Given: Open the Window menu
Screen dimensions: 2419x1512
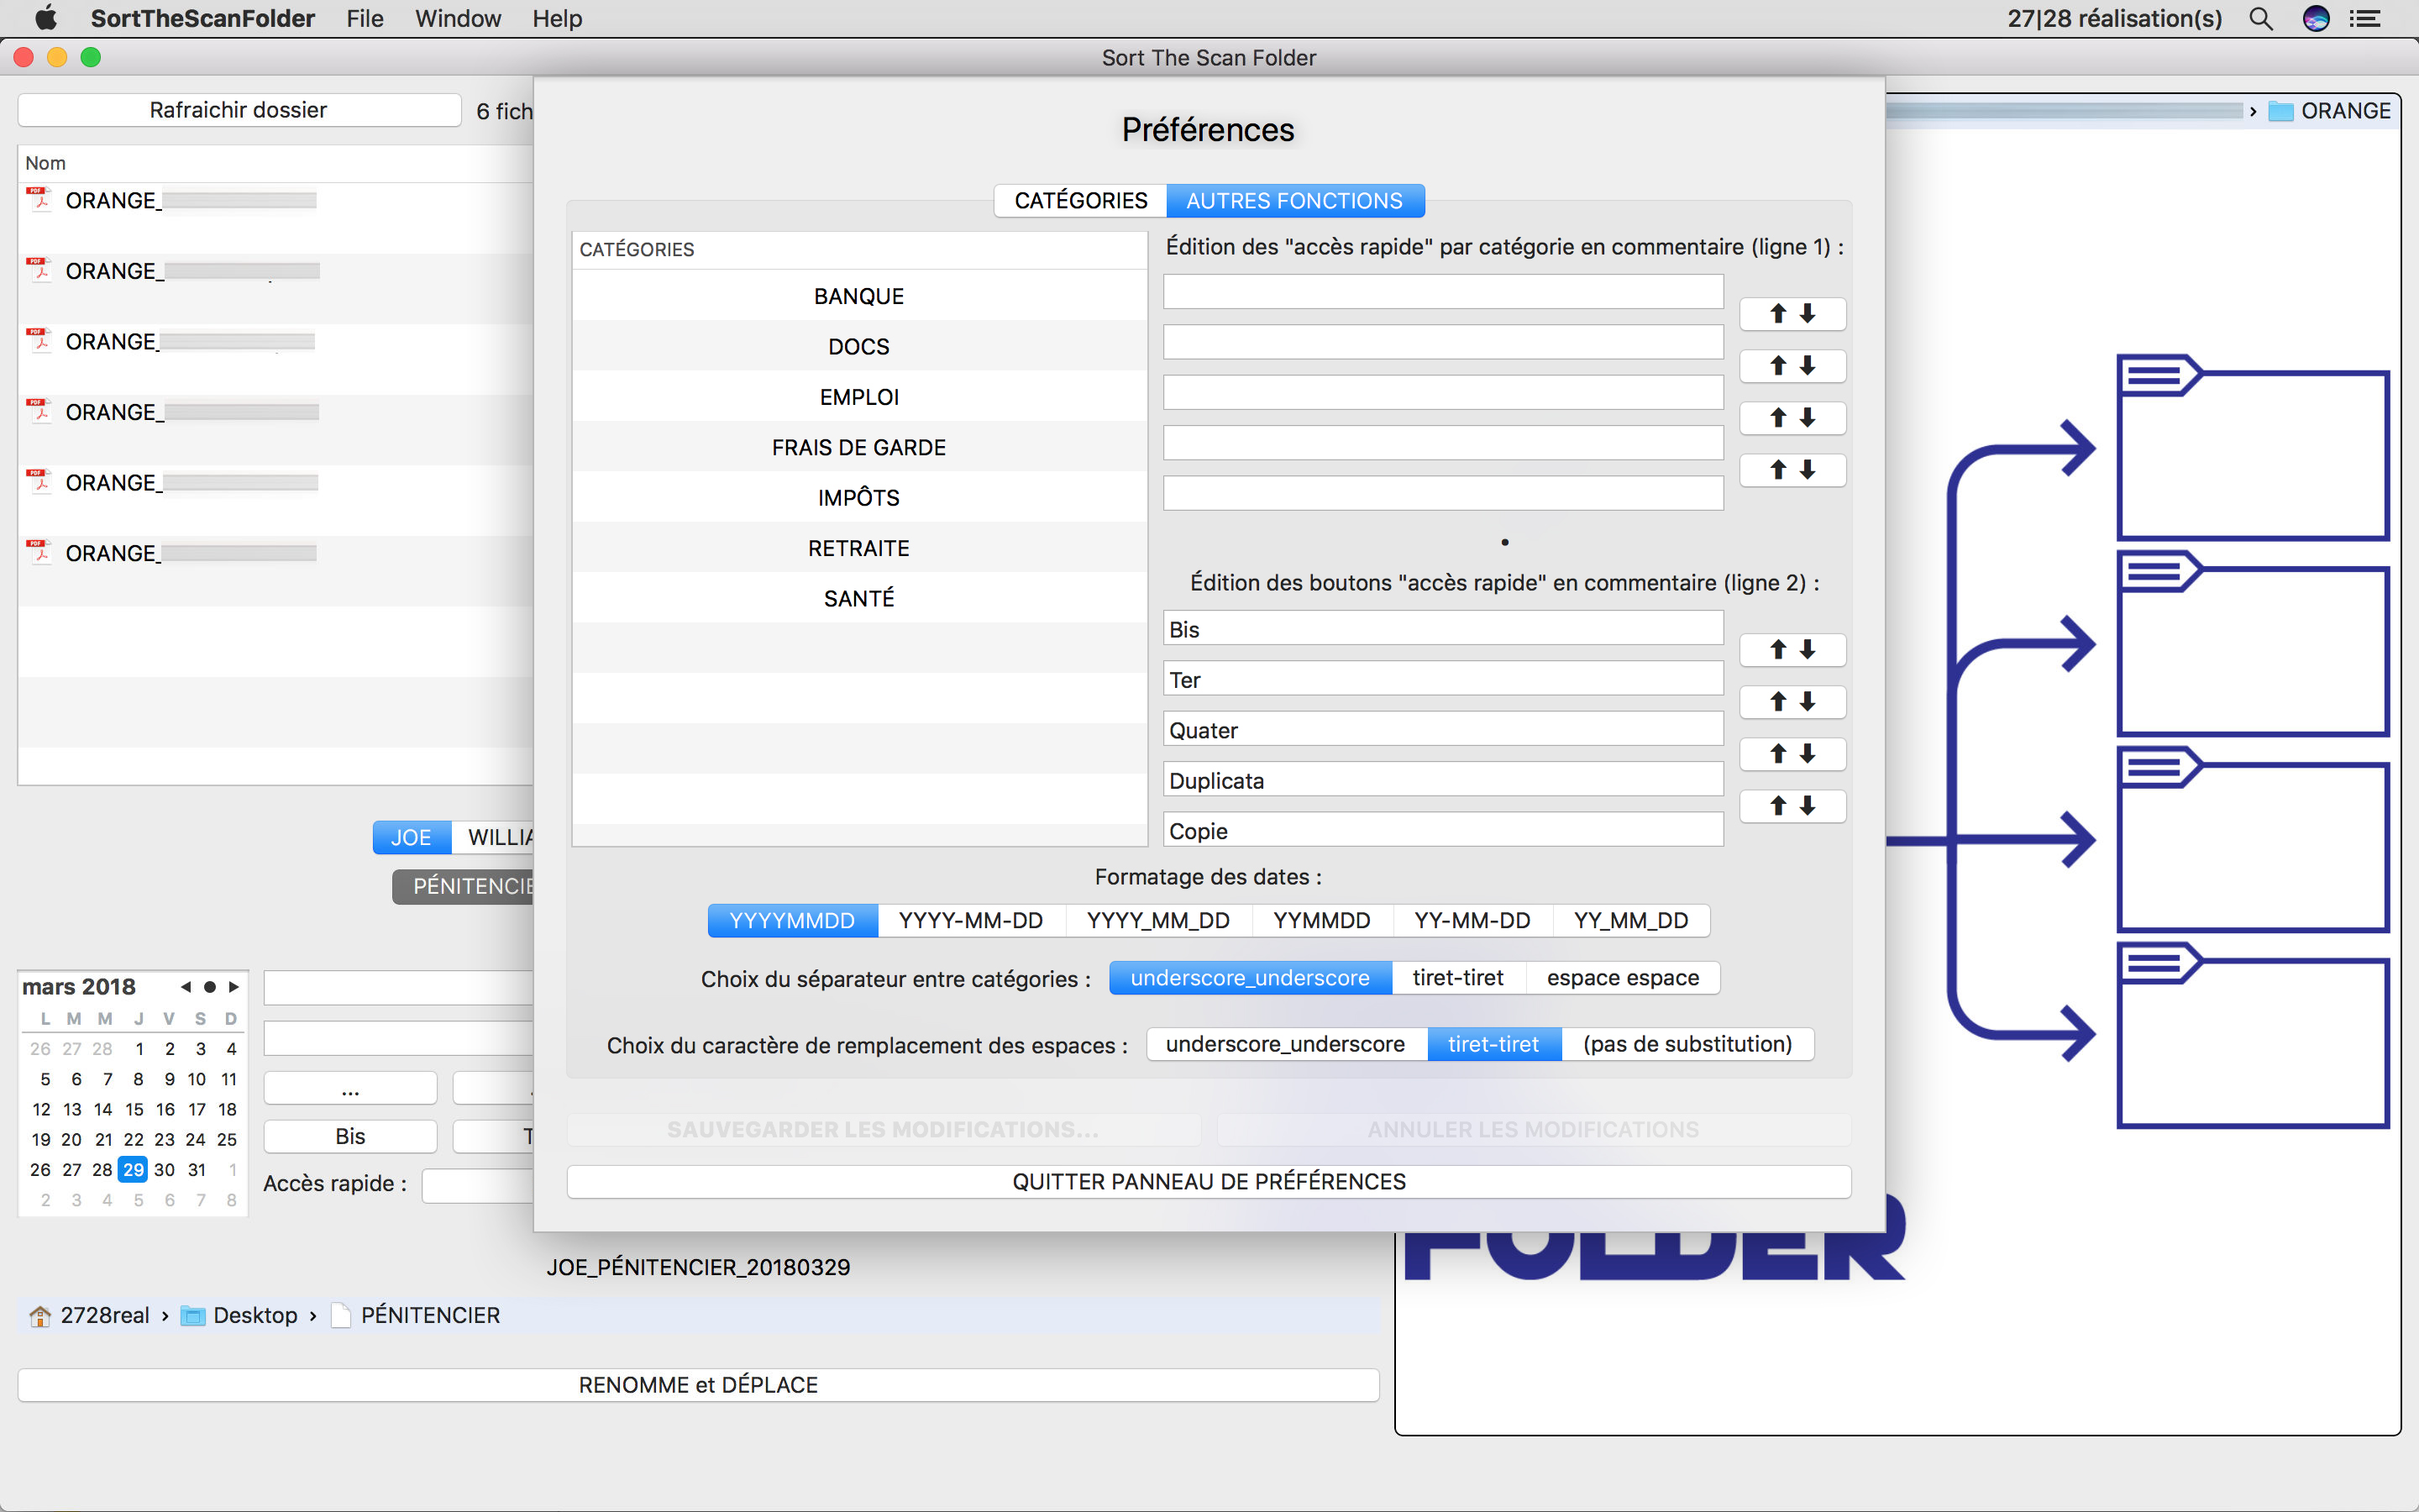Looking at the screenshot, I should (458, 19).
